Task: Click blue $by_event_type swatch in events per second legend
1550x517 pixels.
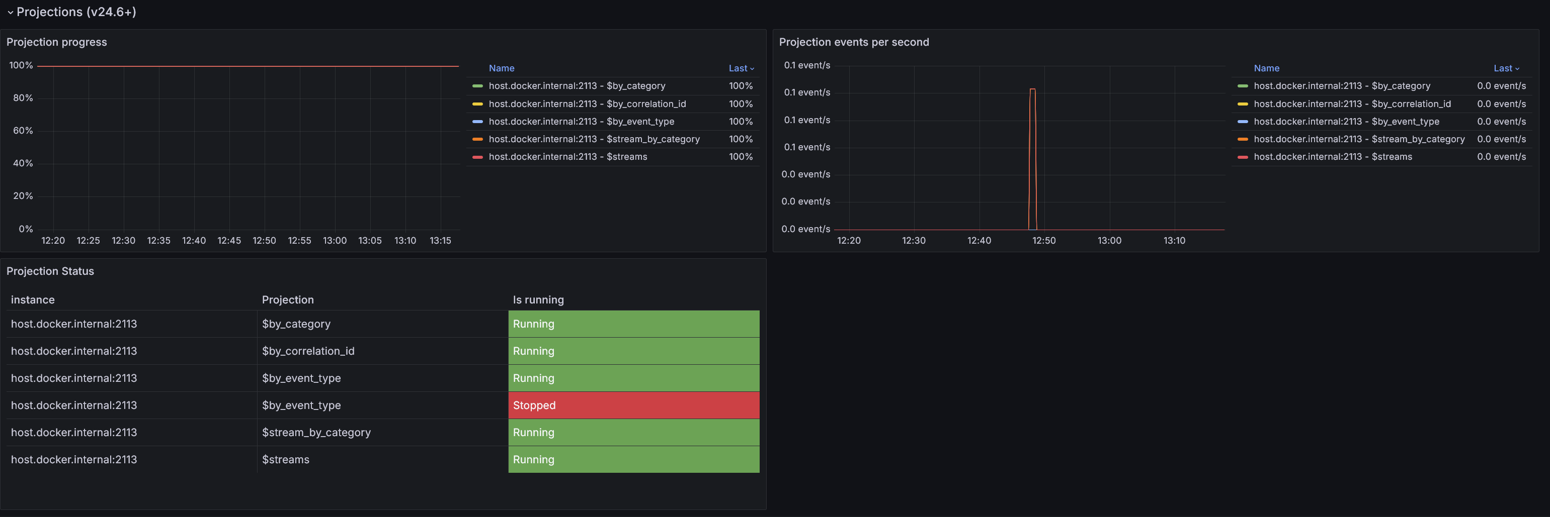Action: [x=1243, y=122]
